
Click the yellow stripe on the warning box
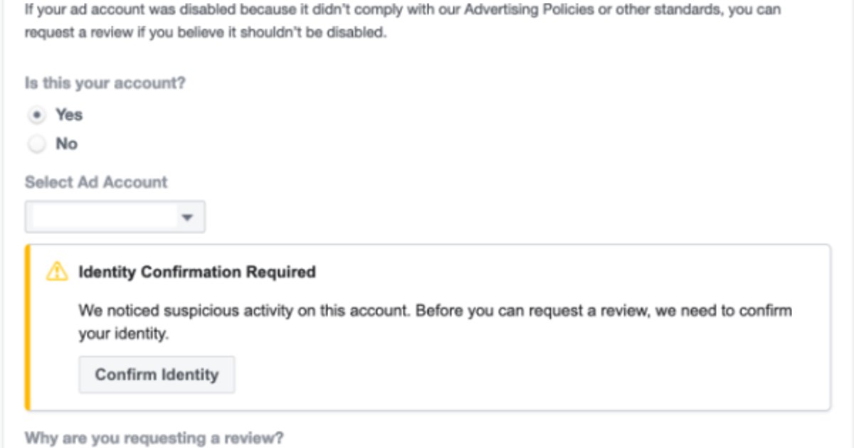(27, 328)
